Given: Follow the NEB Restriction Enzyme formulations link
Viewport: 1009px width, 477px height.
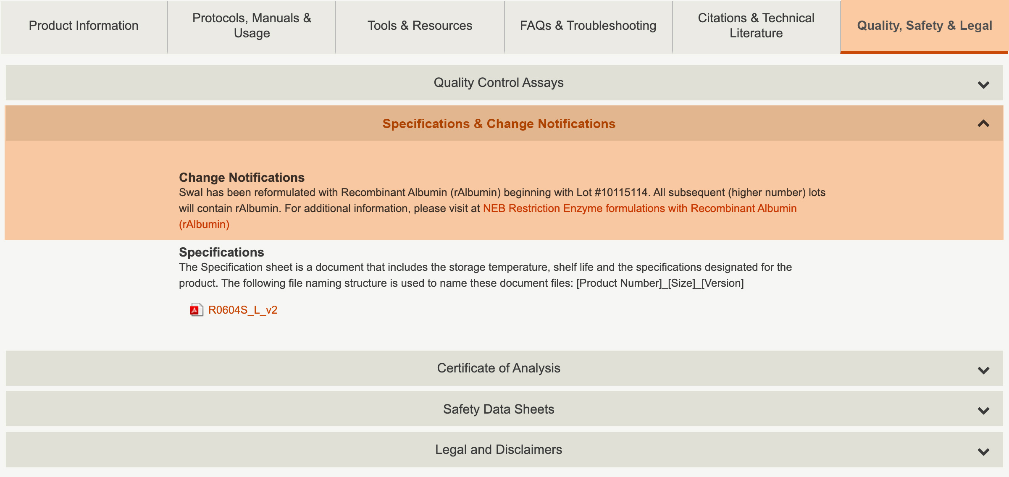Looking at the screenshot, I should (639, 208).
